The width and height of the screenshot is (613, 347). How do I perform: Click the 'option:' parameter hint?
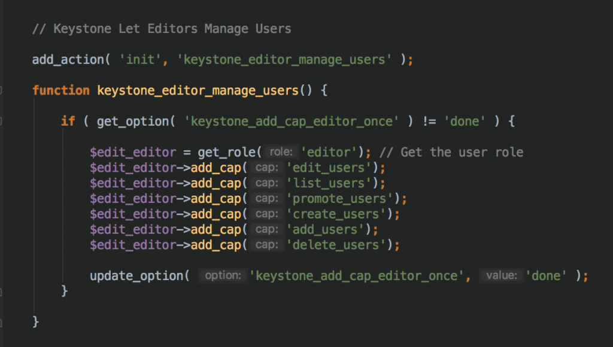tap(223, 275)
